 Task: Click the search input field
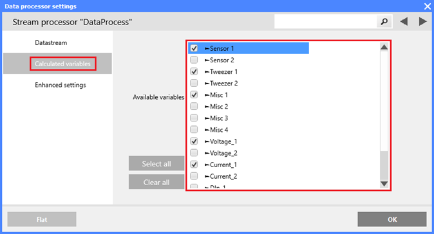(x=326, y=22)
